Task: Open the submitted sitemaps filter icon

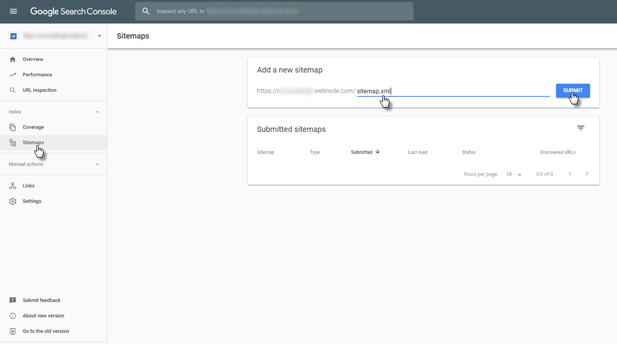Action: (x=581, y=129)
